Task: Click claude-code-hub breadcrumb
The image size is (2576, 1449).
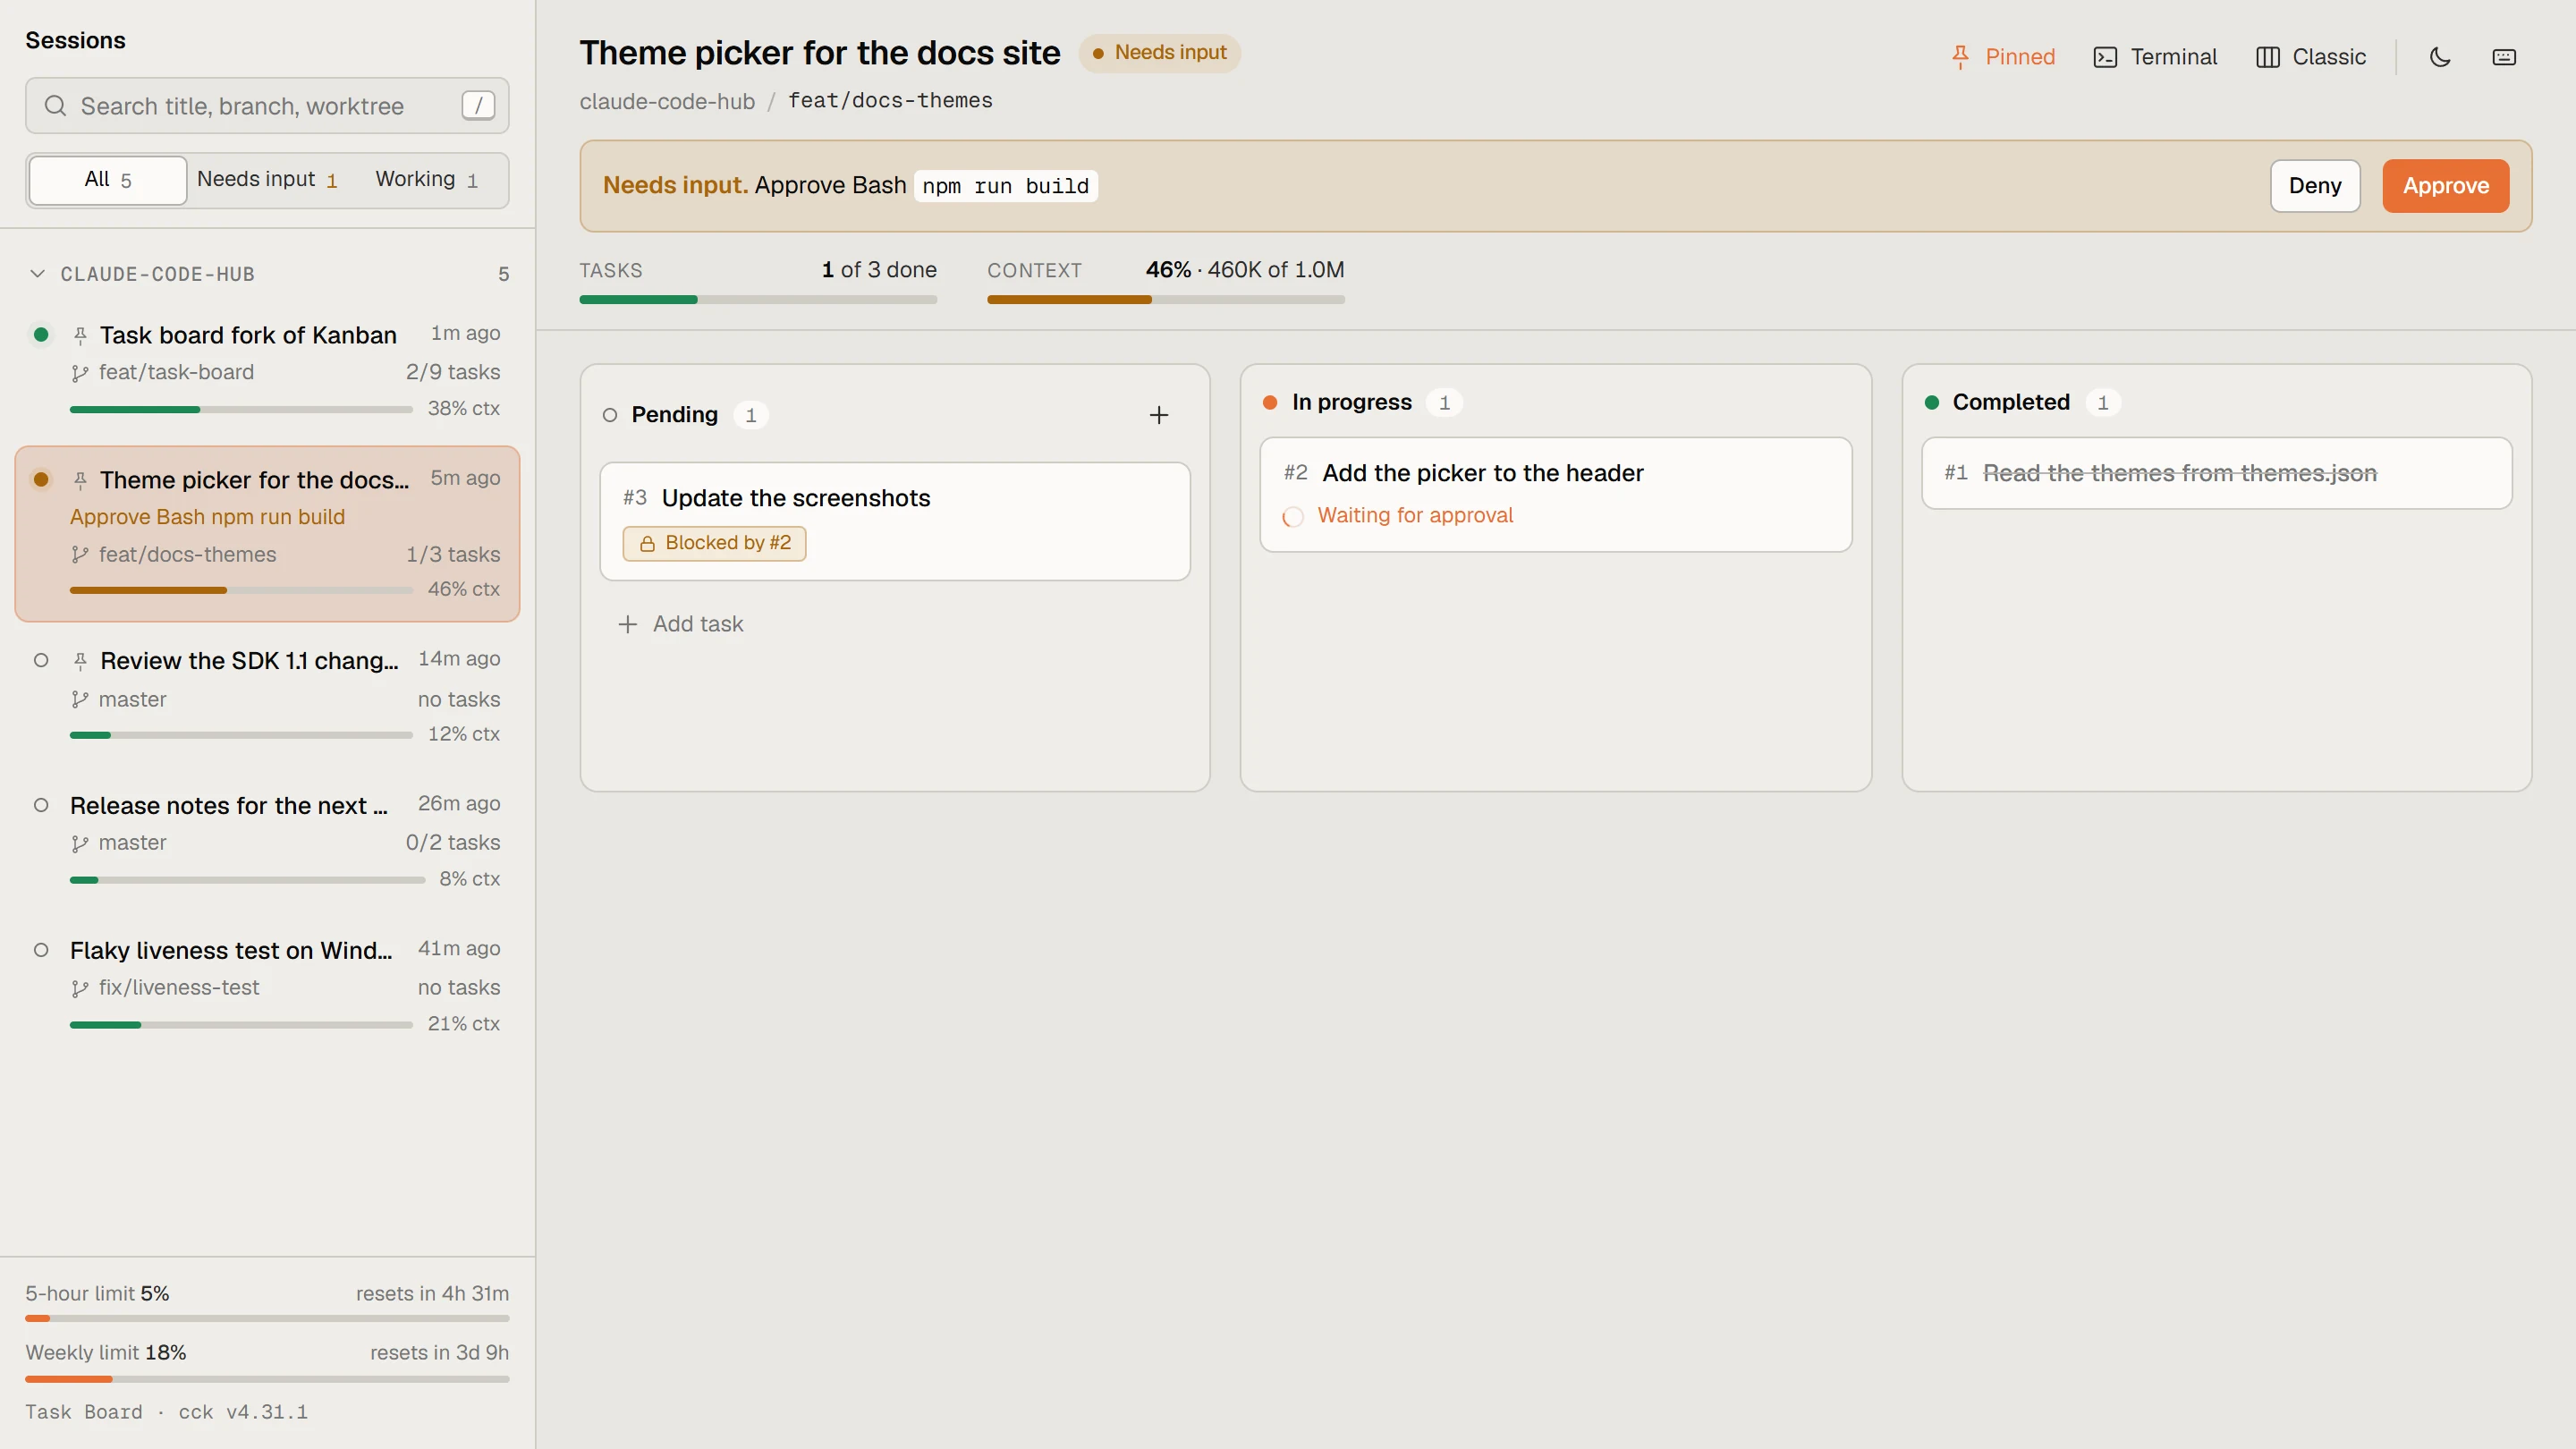Action: click(667, 101)
